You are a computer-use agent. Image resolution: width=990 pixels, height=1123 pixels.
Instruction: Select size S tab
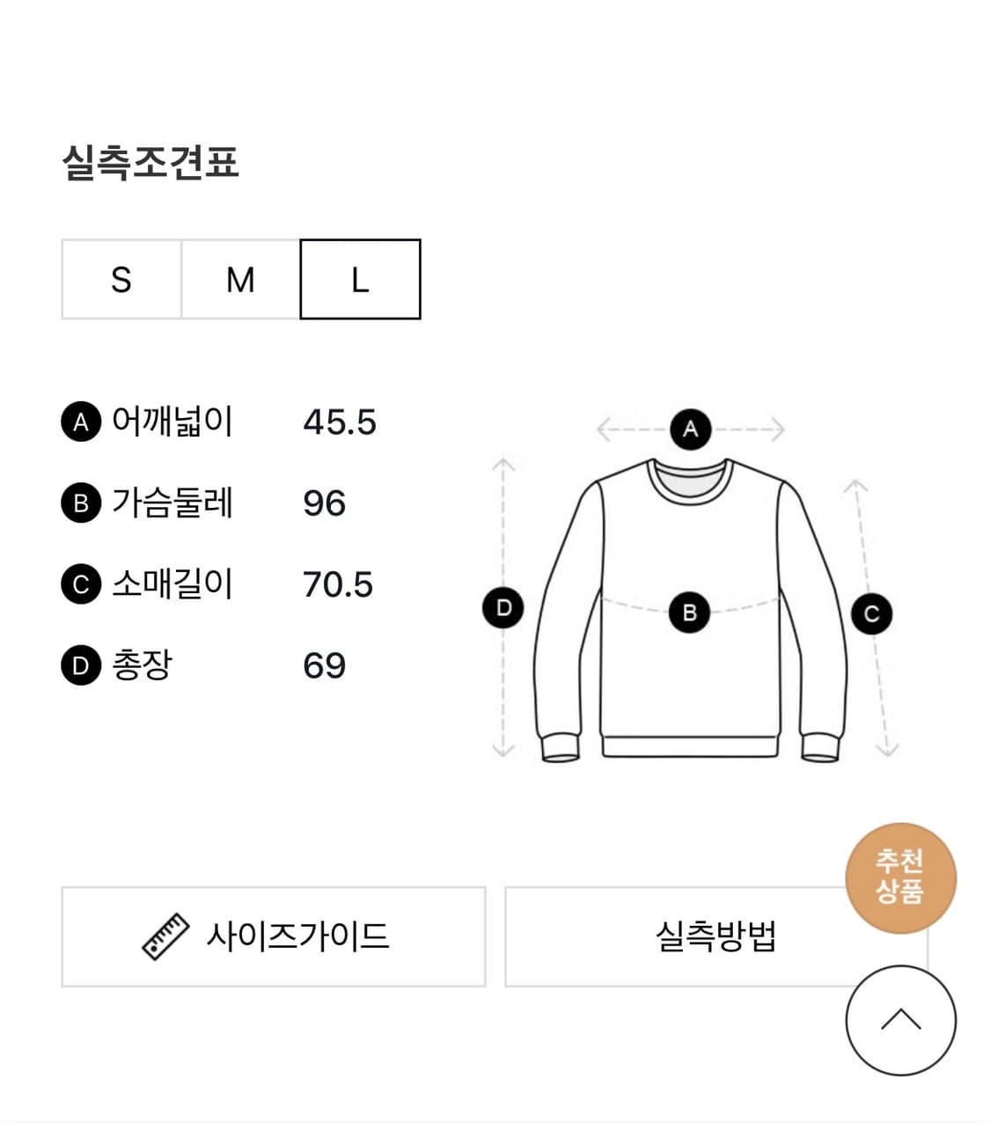tap(121, 280)
